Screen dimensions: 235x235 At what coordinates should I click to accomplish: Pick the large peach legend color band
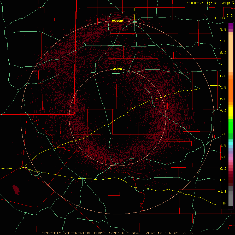(231, 54)
